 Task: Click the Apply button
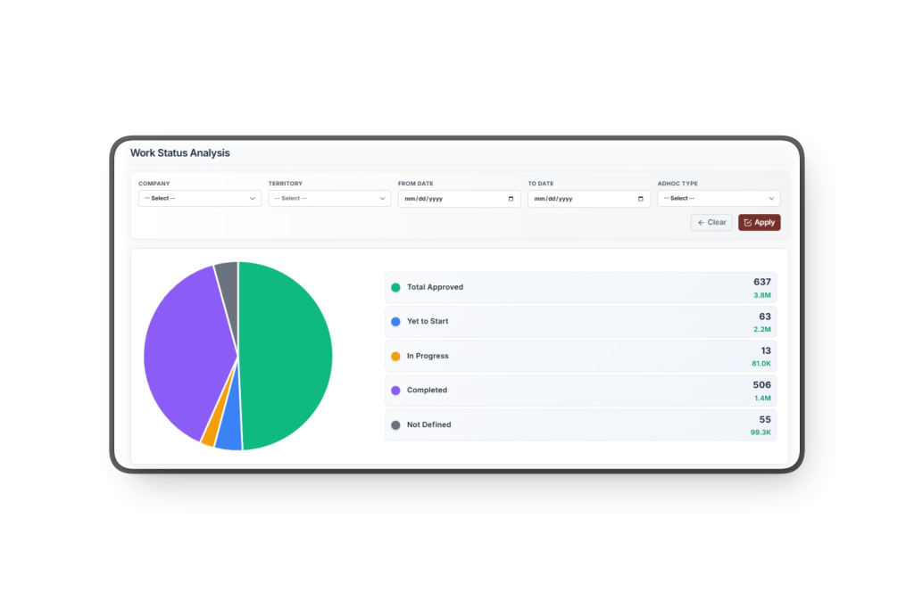760,222
